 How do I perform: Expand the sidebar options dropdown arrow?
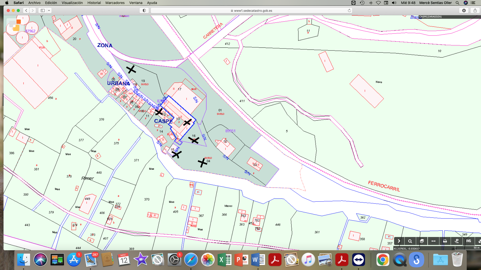pos(49,10)
